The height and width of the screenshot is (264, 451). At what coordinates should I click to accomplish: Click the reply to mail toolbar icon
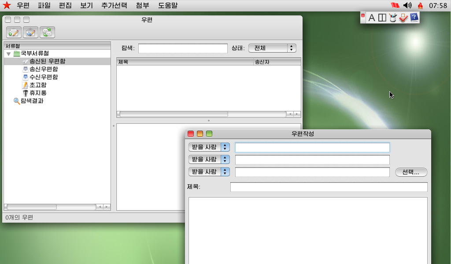[30, 32]
